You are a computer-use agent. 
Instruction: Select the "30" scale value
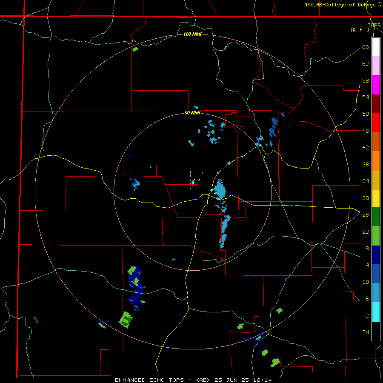(366, 198)
